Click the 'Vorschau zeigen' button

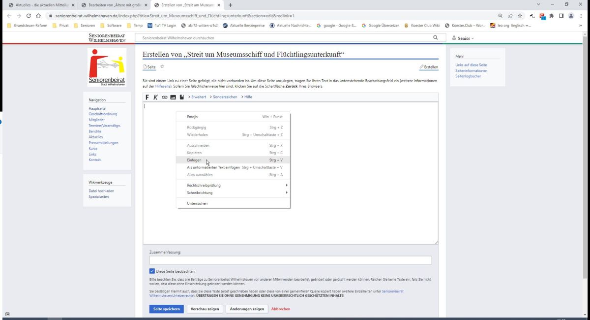tap(204, 309)
